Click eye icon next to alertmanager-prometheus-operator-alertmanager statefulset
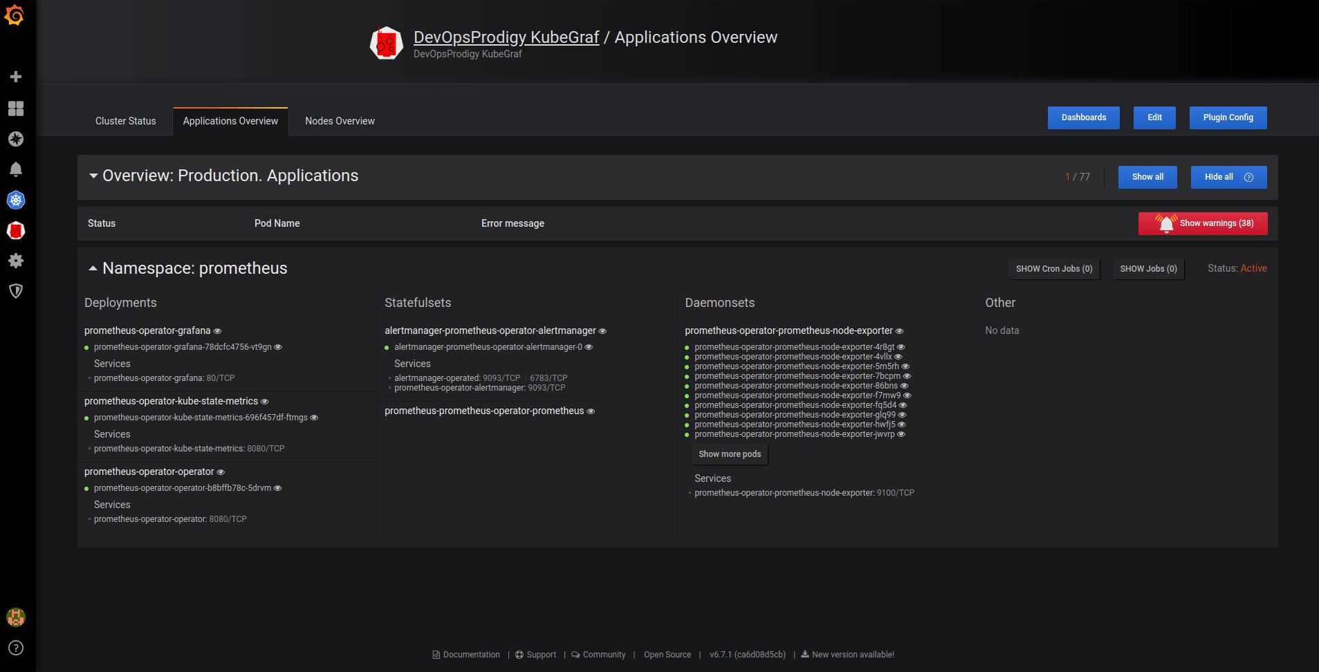1319x672 pixels. point(602,331)
